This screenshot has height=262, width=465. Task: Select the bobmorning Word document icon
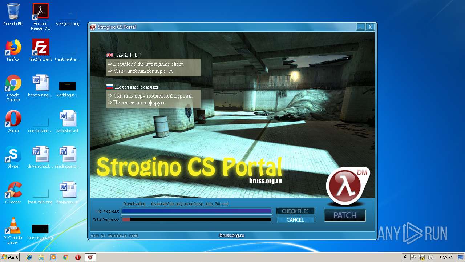point(40,86)
